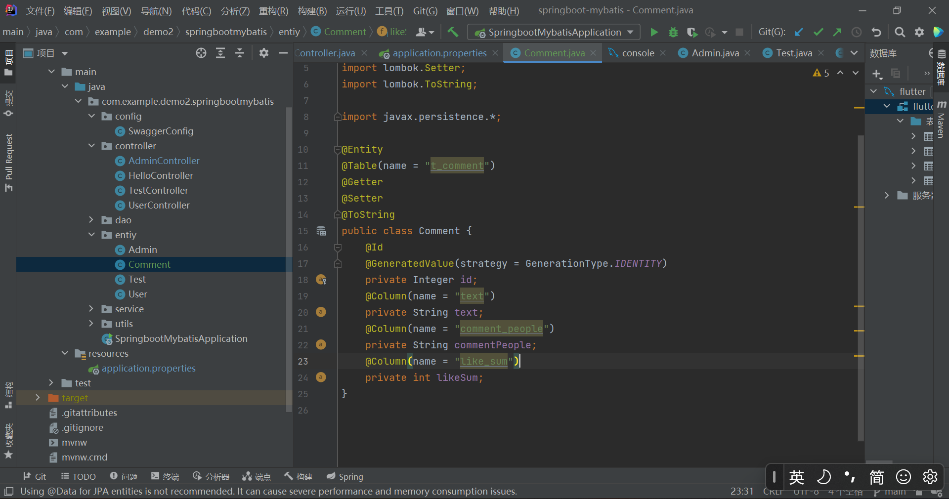Click Git commit checkmark icon
Image resolution: width=949 pixels, height=499 pixels.
point(818,32)
